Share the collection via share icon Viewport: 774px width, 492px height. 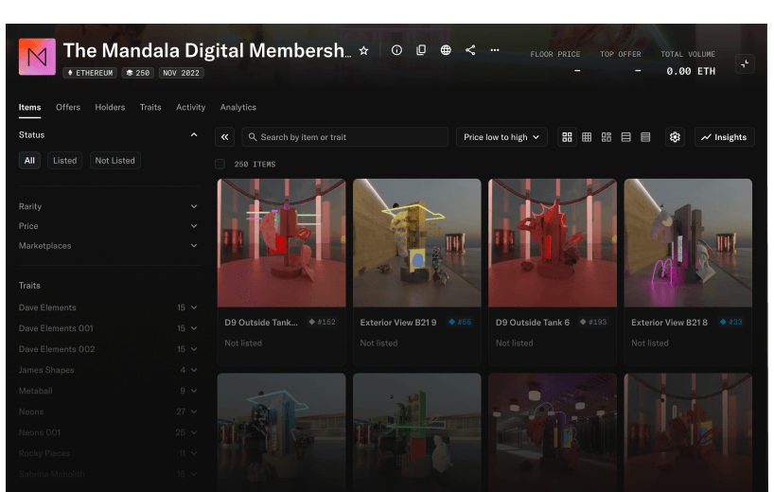pyautogui.click(x=470, y=50)
